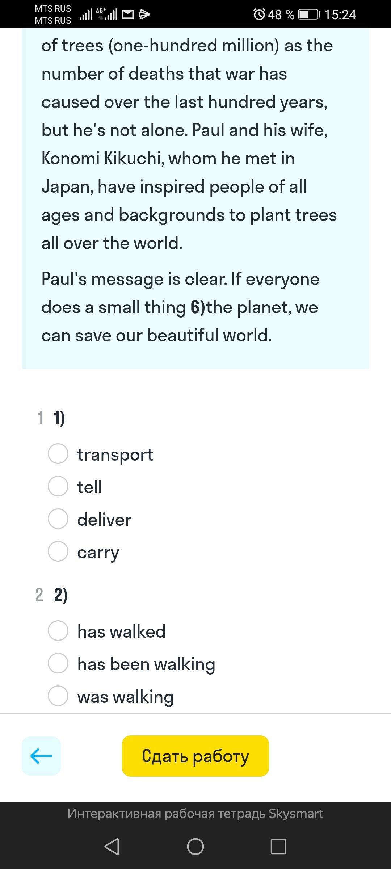Choose "deliver" for question 1
Screen dimensions: 391x869
point(90,519)
